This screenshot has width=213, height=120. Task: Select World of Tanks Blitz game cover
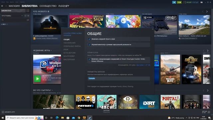click(170, 69)
